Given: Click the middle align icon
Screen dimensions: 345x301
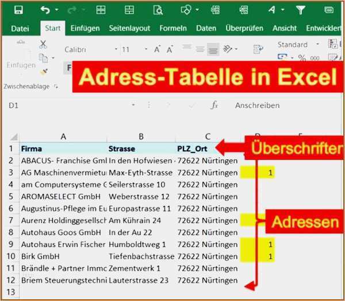Looking at the screenshot, I should pos(200,49).
